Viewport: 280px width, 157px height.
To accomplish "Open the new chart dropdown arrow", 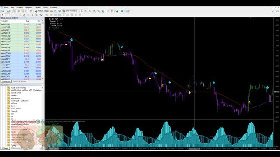I will pos(5,11).
